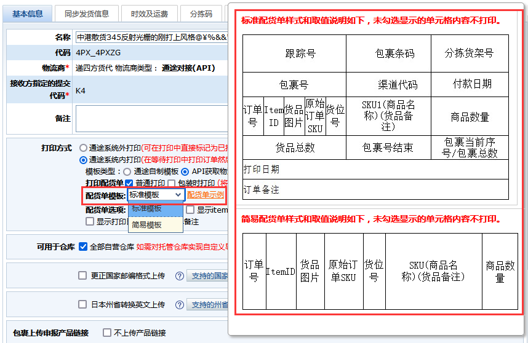528x343 pixels.
Task: Click the 包裹当前序号/包裹总数 cell
Action: point(470,148)
